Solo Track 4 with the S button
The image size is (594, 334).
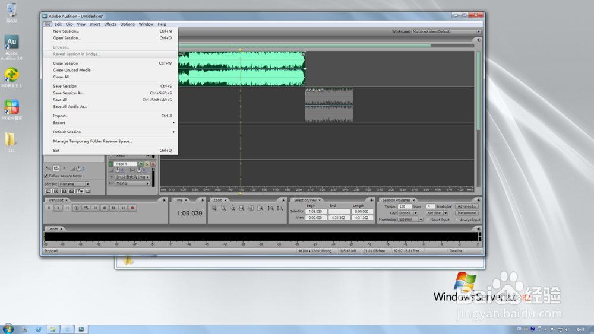pos(147,164)
